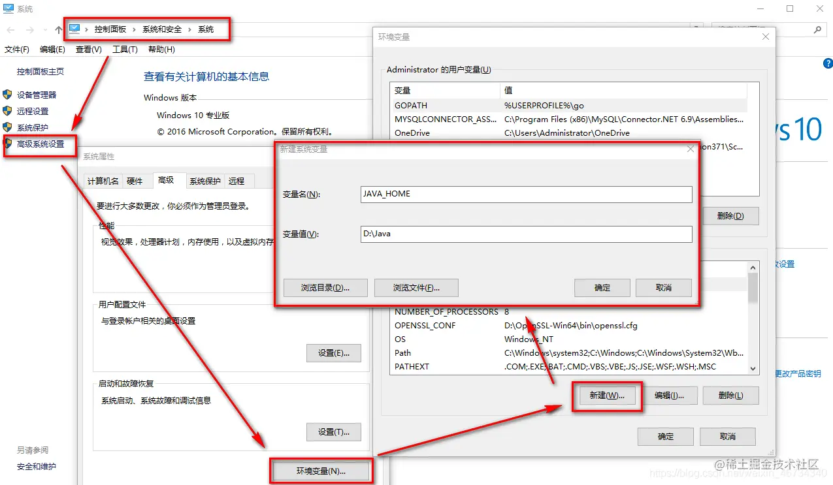Click the 变量值 input field
The width and height of the screenshot is (833, 485).
[x=526, y=234]
